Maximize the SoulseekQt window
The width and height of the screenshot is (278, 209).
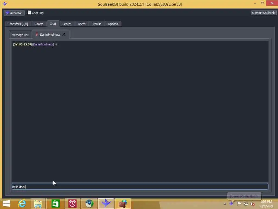[263, 3]
